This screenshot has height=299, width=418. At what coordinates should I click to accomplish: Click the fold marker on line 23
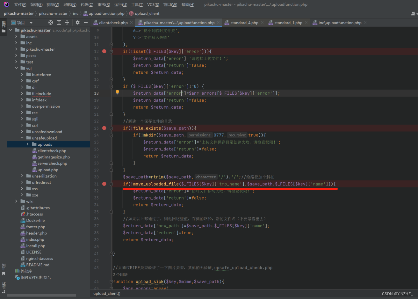tap(111, 128)
